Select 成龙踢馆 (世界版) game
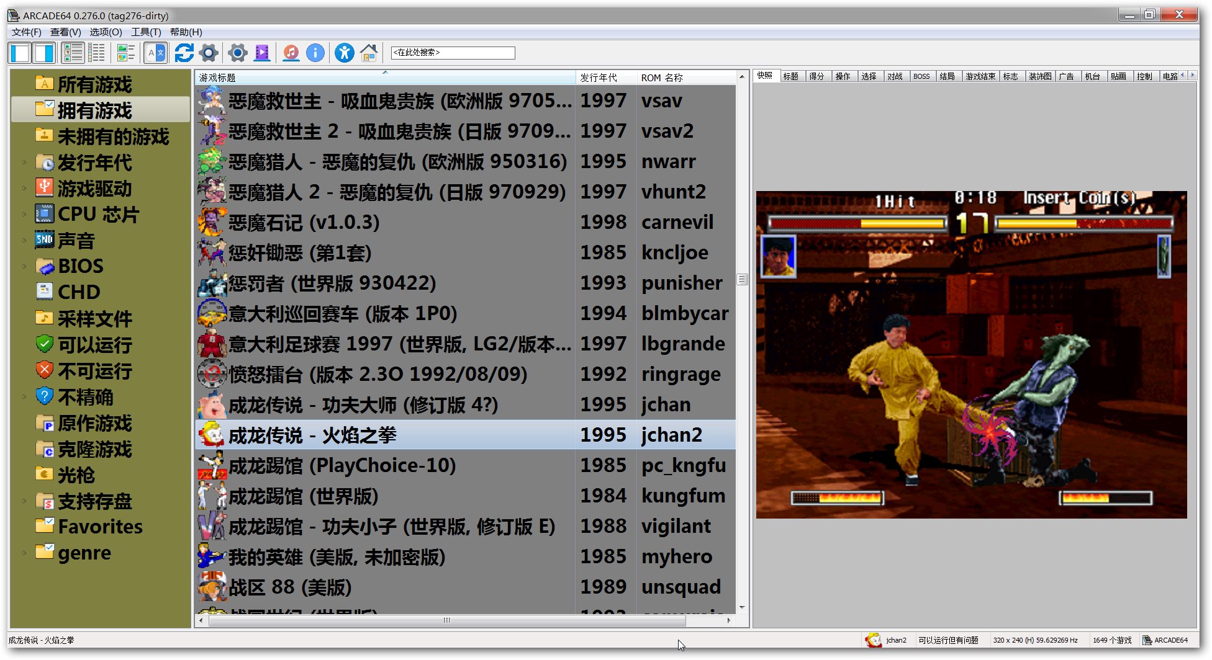This screenshot has width=1212, height=660. click(x=304, y=496)
